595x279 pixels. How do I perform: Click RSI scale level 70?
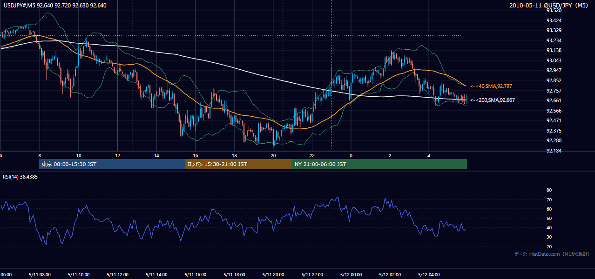(x=549, y=199)
